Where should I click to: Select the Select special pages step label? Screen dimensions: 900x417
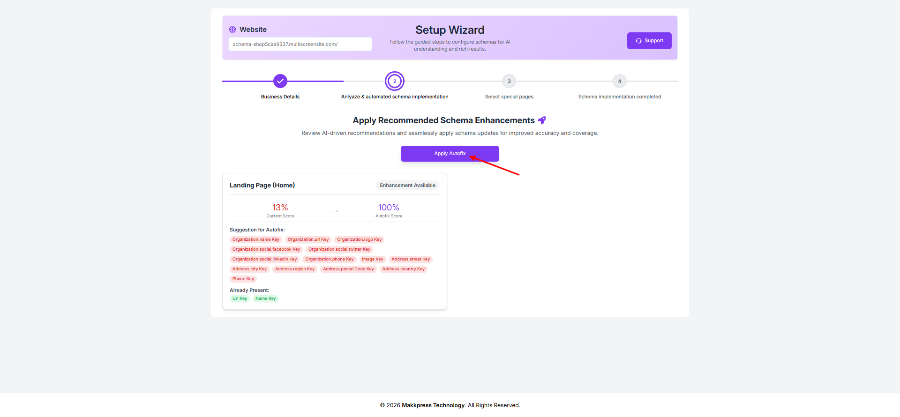(509, 97)
